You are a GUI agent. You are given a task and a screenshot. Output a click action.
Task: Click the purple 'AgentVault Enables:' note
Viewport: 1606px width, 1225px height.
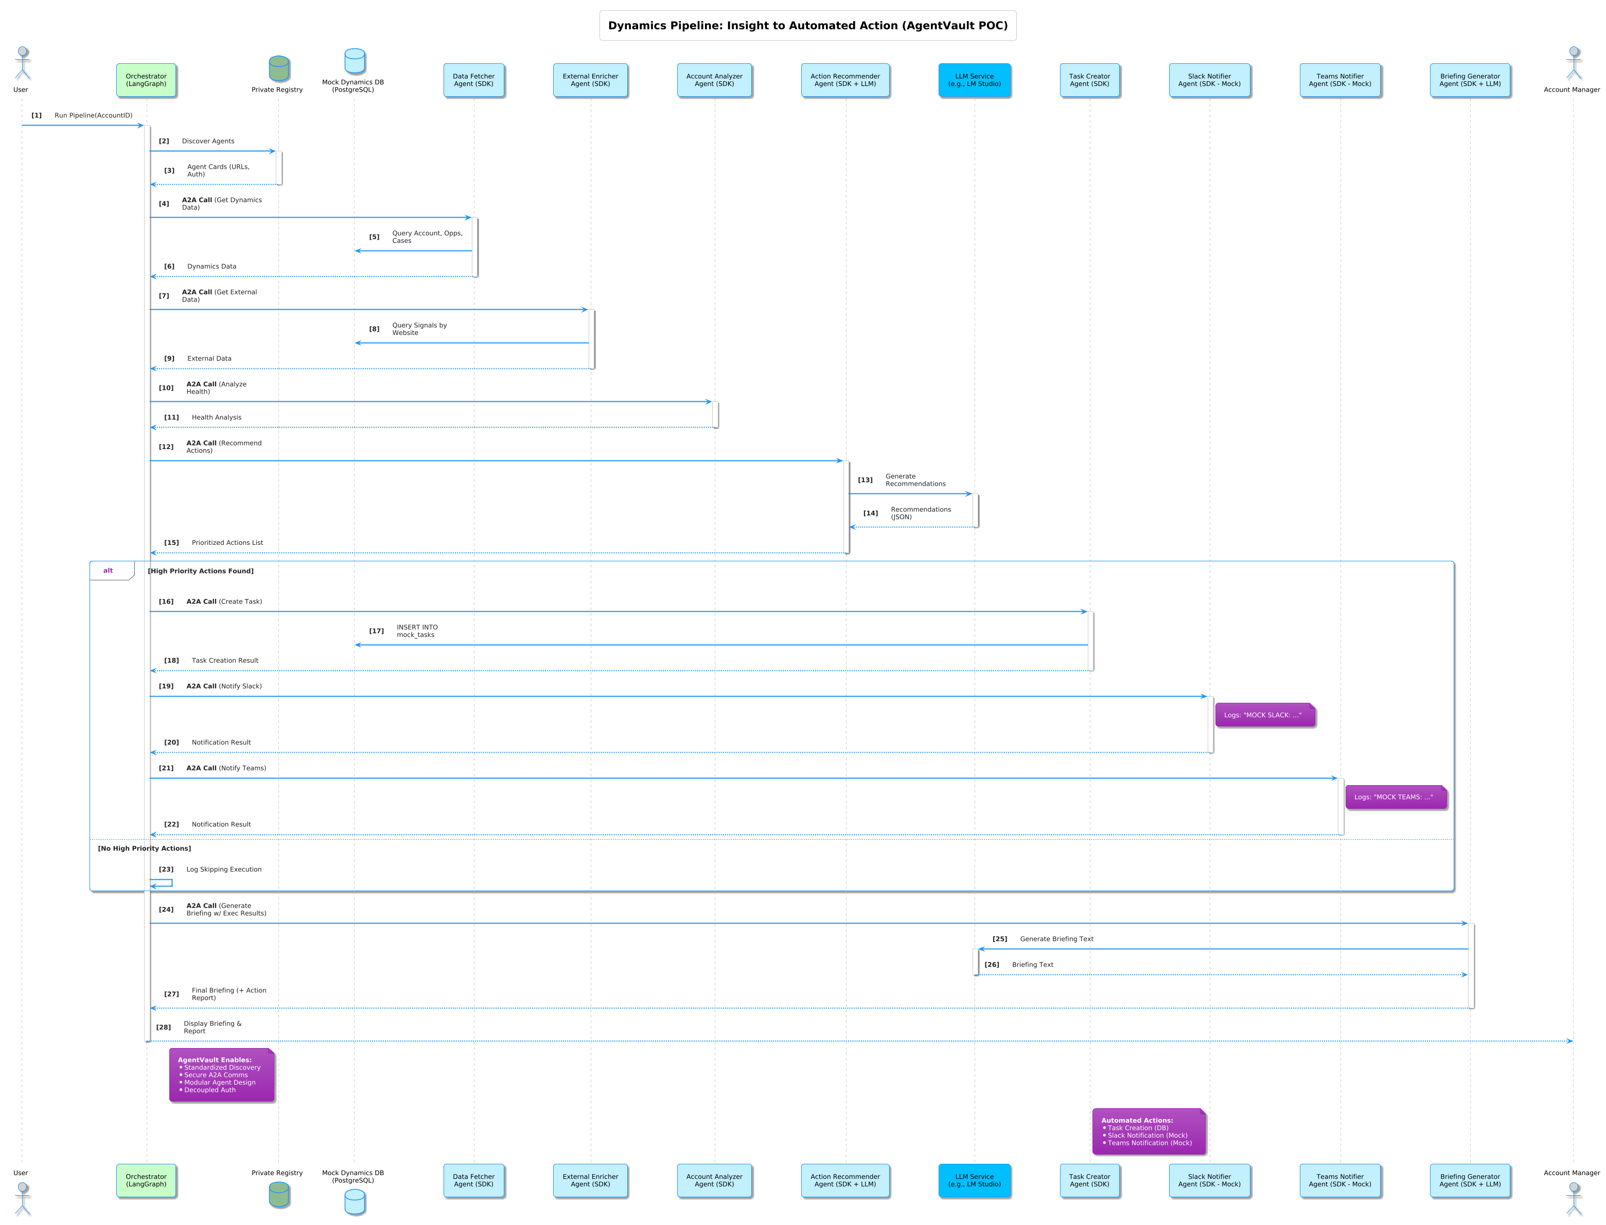click(222, 1075)
